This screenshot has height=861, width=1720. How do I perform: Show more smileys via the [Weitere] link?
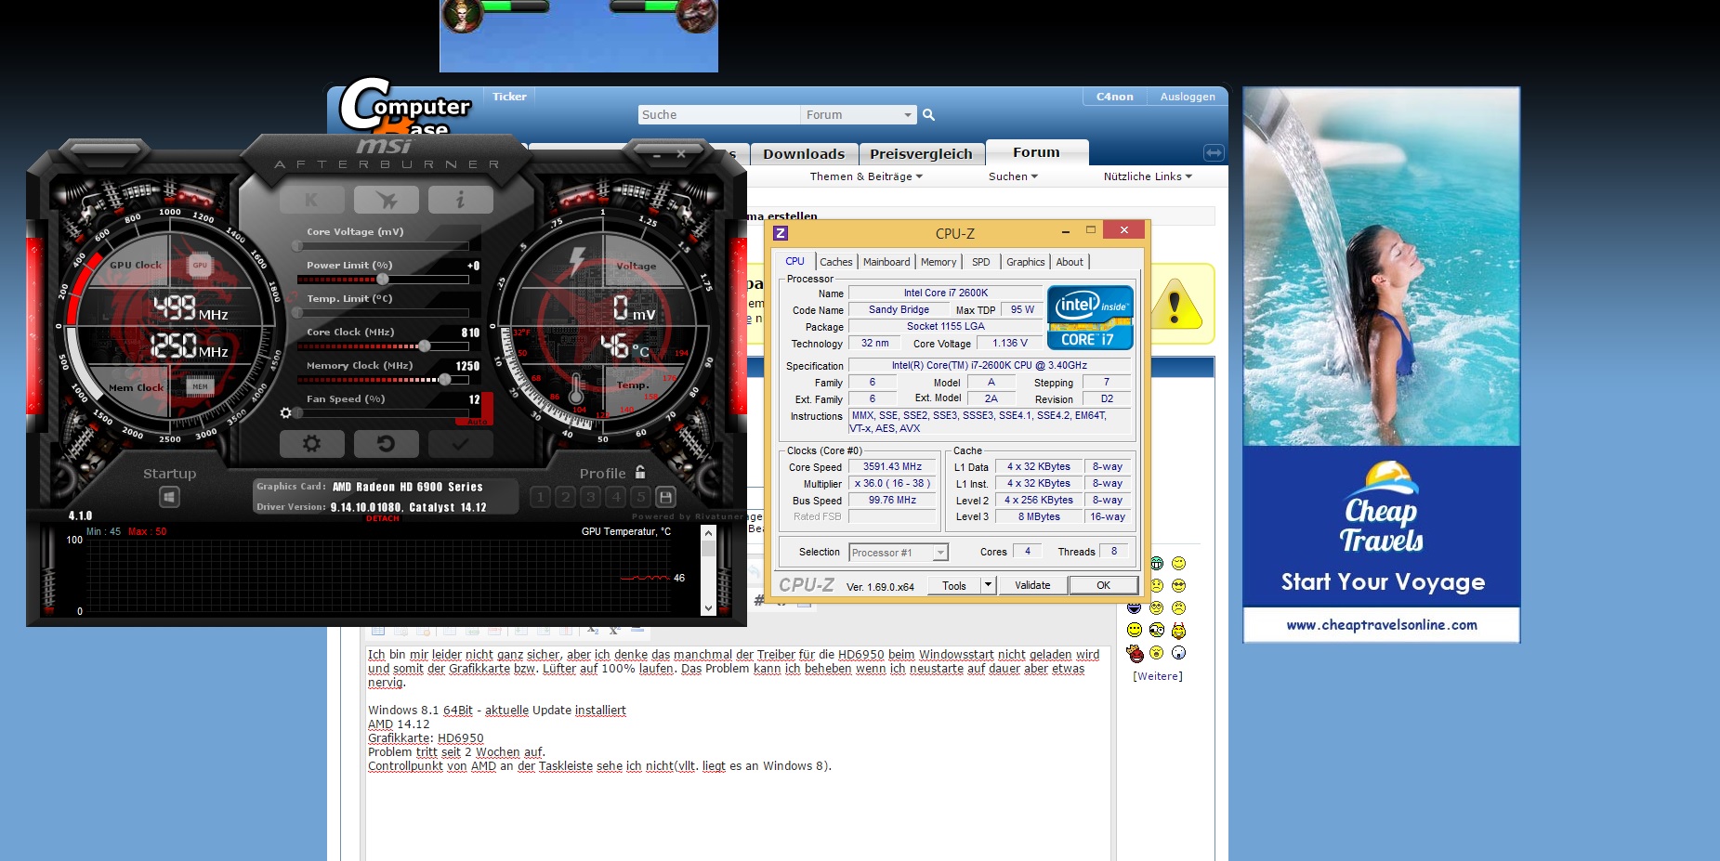click(x=1158, y=676)
